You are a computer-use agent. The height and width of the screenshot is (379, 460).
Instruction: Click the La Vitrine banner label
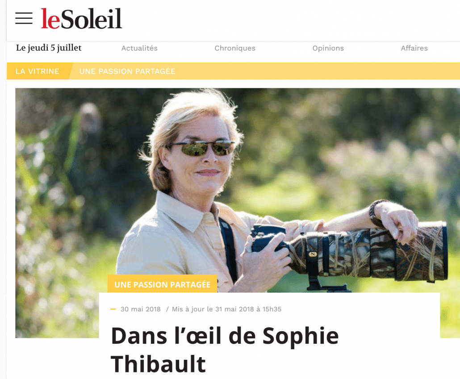tap(37, 71)
